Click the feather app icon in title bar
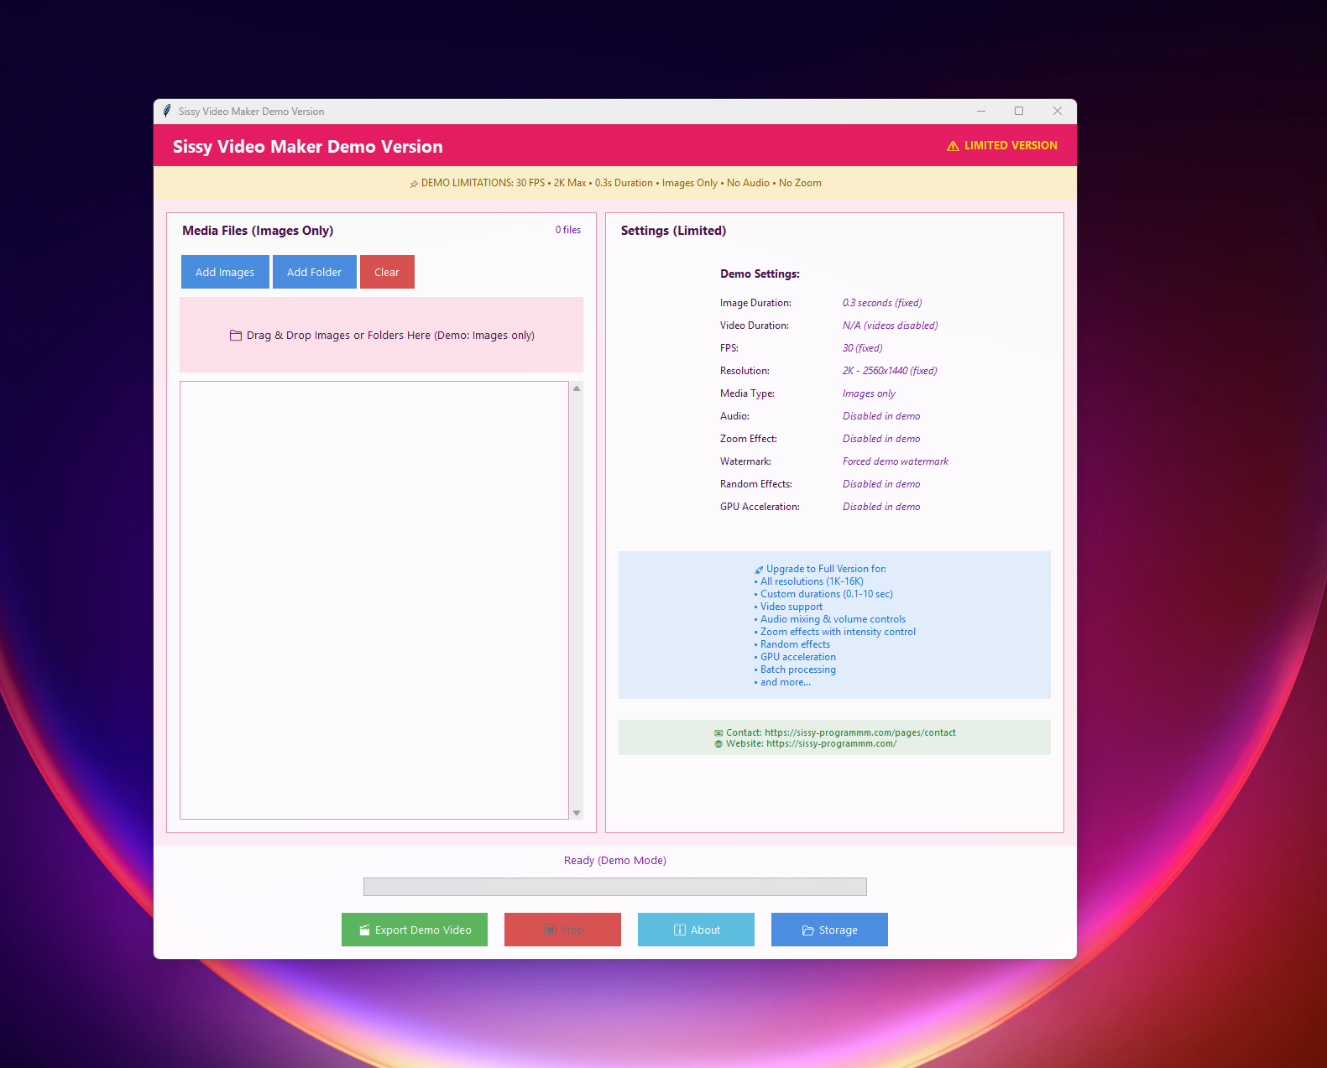The image size is (1327, 1068). (x=167, y=111)
